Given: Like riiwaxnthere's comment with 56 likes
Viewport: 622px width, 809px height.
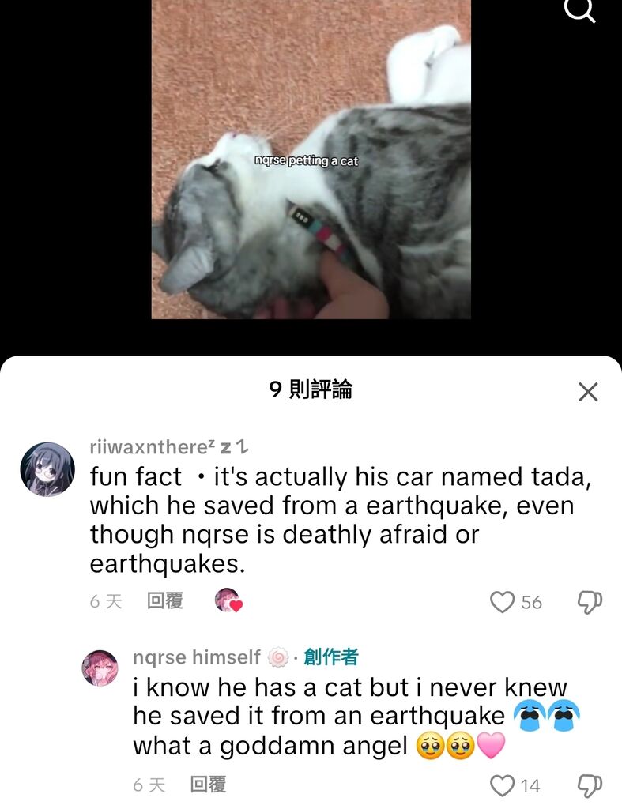Looking at the screenshot, I should pos(502,602).
